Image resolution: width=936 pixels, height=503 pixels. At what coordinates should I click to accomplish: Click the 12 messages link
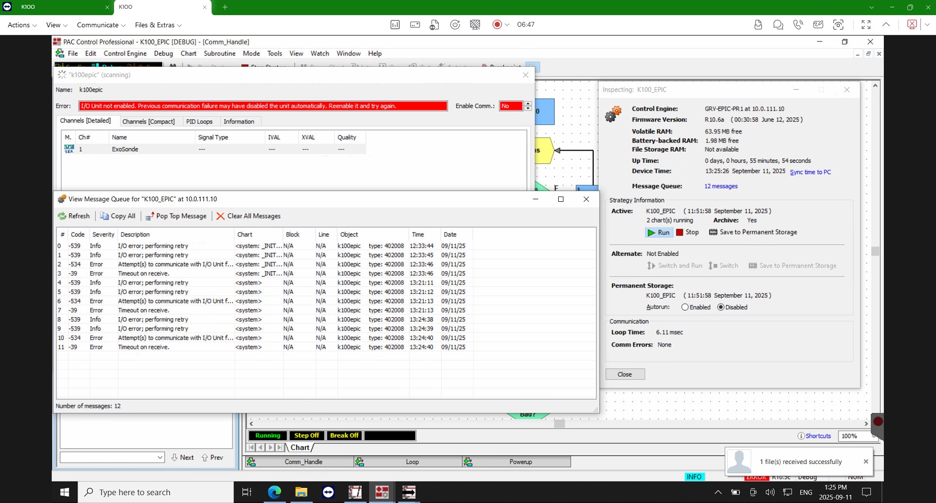(721, 186)
